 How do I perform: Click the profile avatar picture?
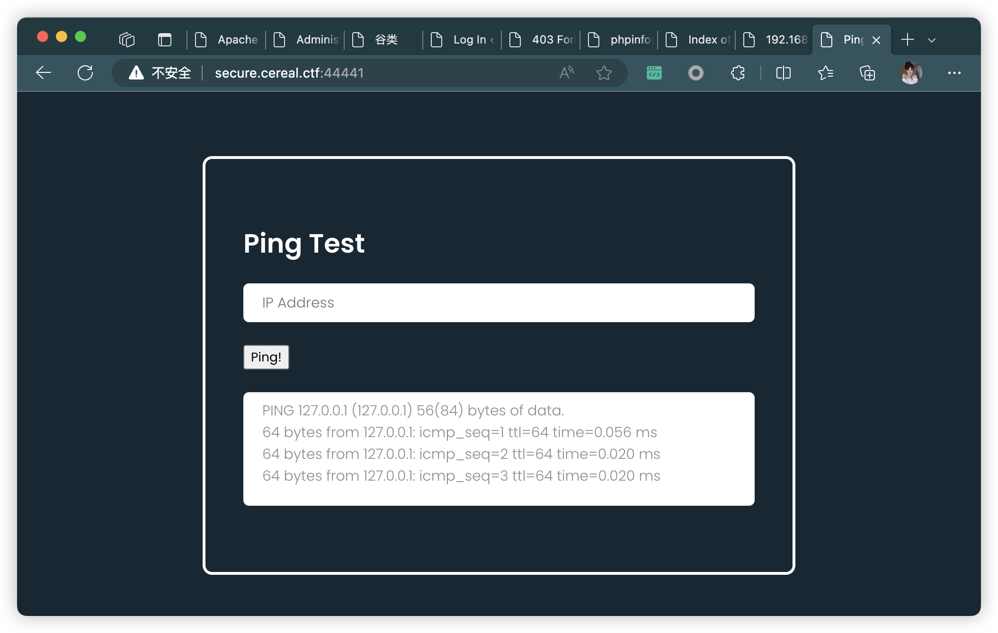click(910, 73)
